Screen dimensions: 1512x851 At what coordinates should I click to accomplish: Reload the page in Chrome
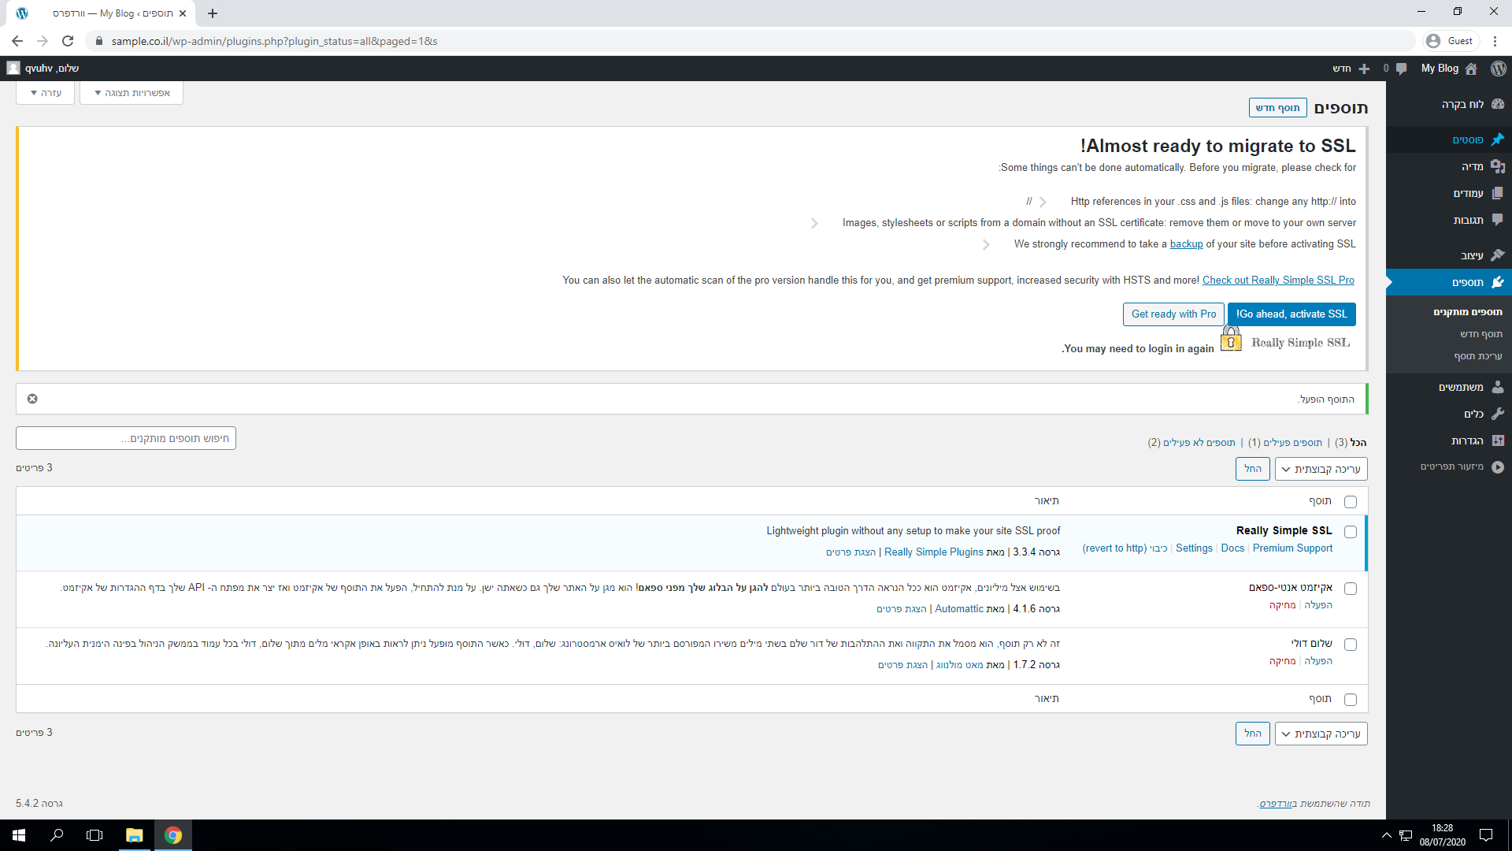tap(68, 41)
